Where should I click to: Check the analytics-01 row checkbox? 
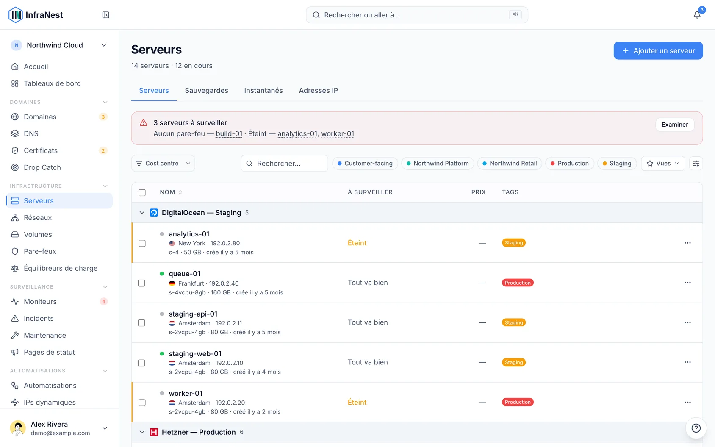click(142, 243)
